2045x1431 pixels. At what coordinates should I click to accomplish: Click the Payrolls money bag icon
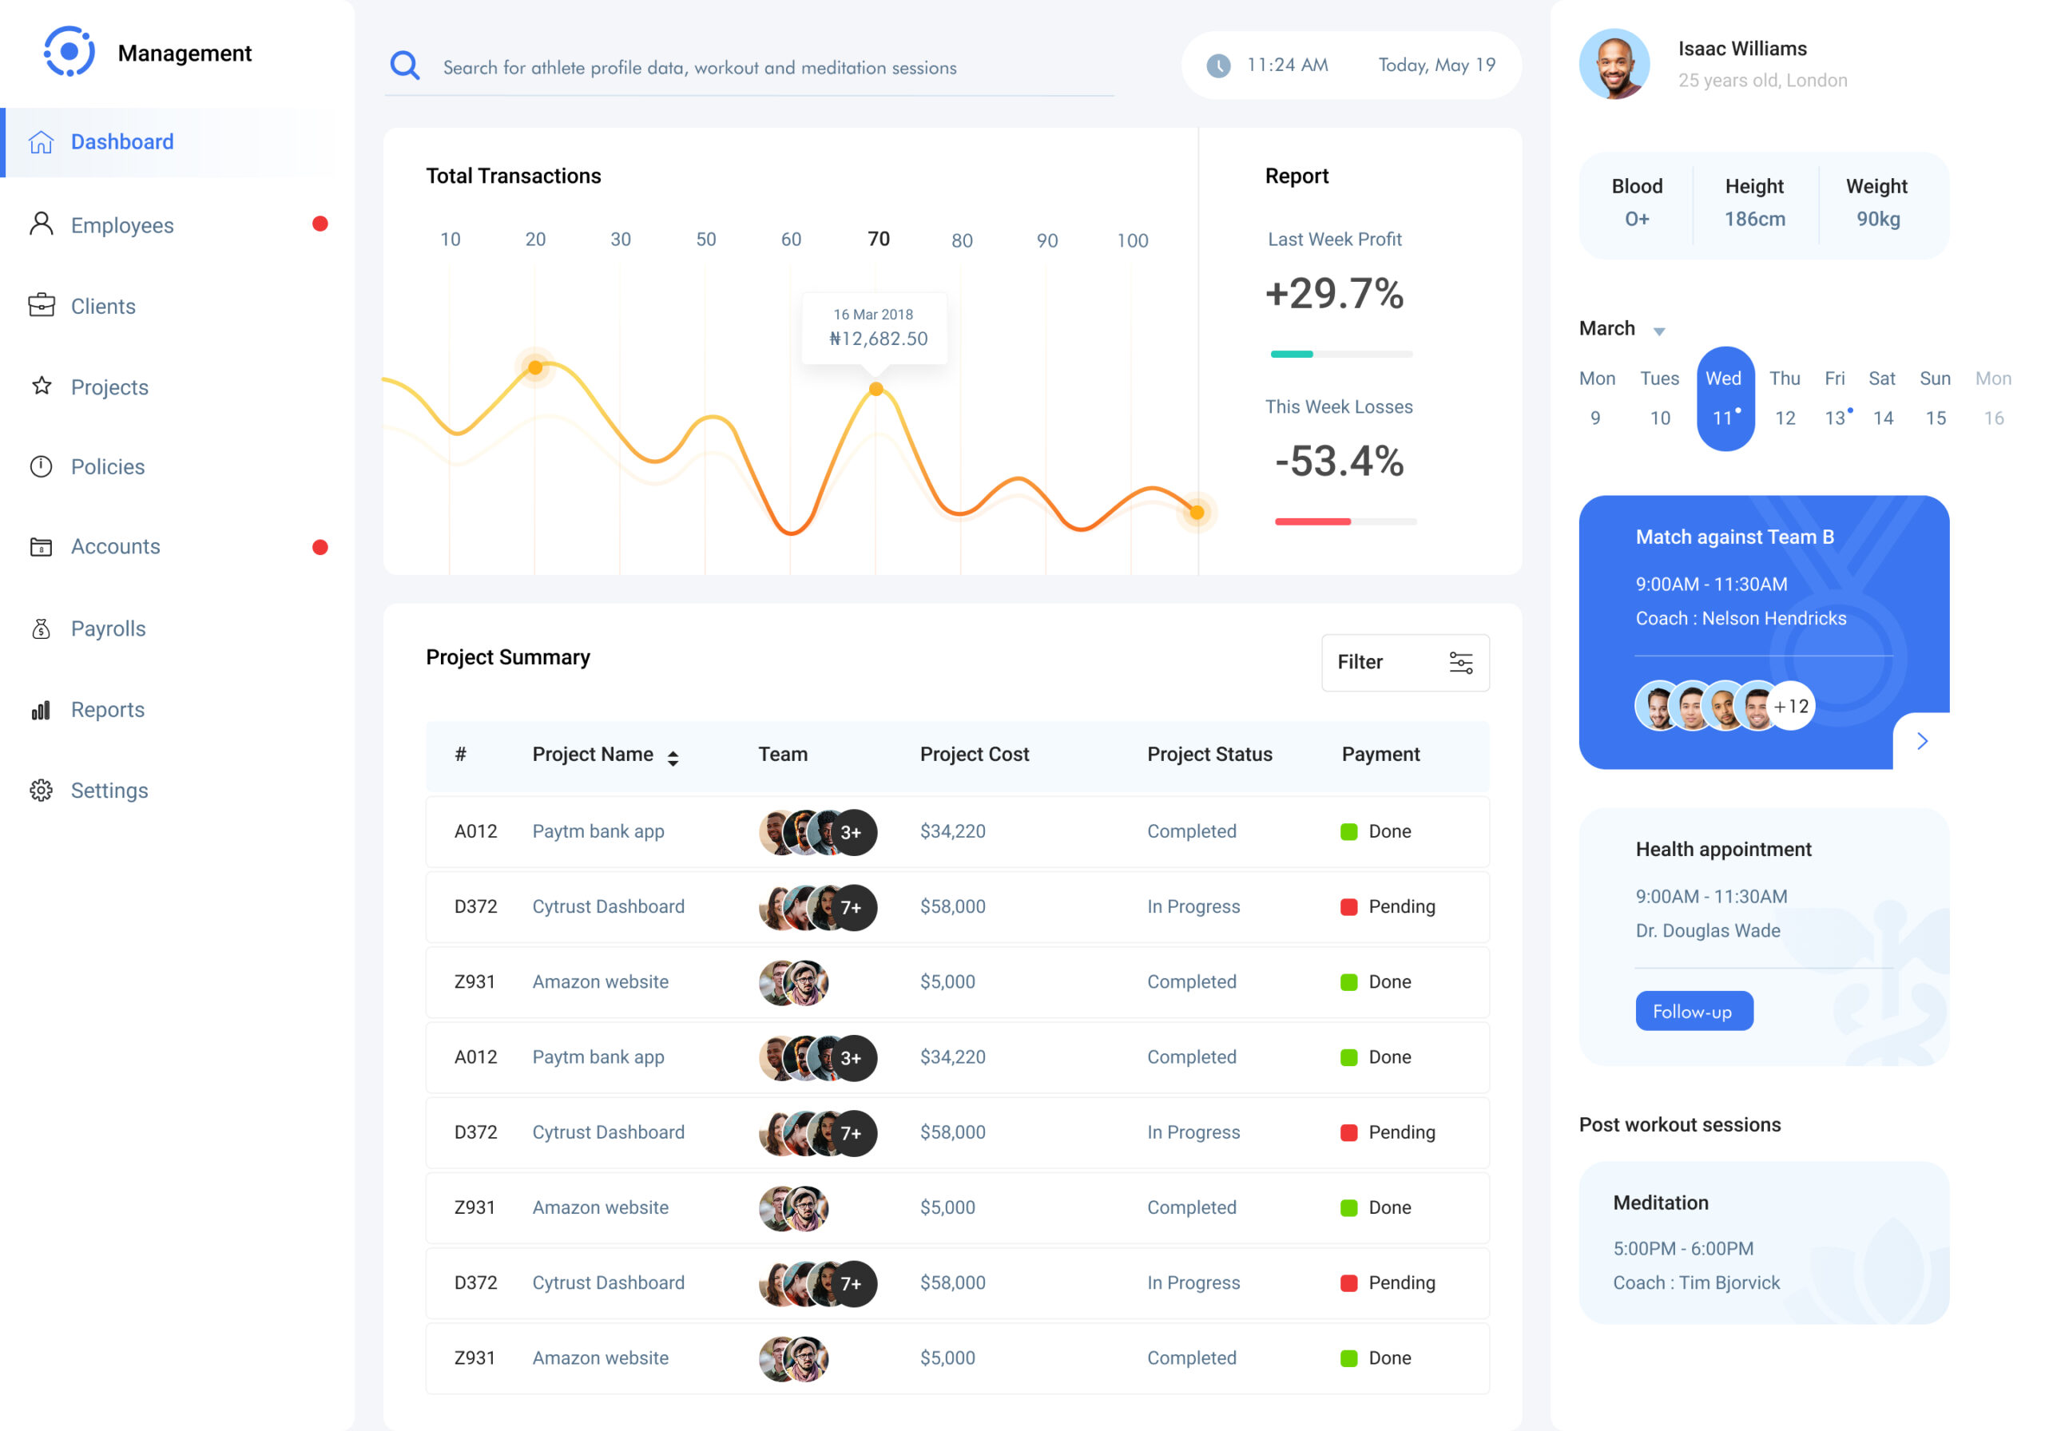point(41,628)
